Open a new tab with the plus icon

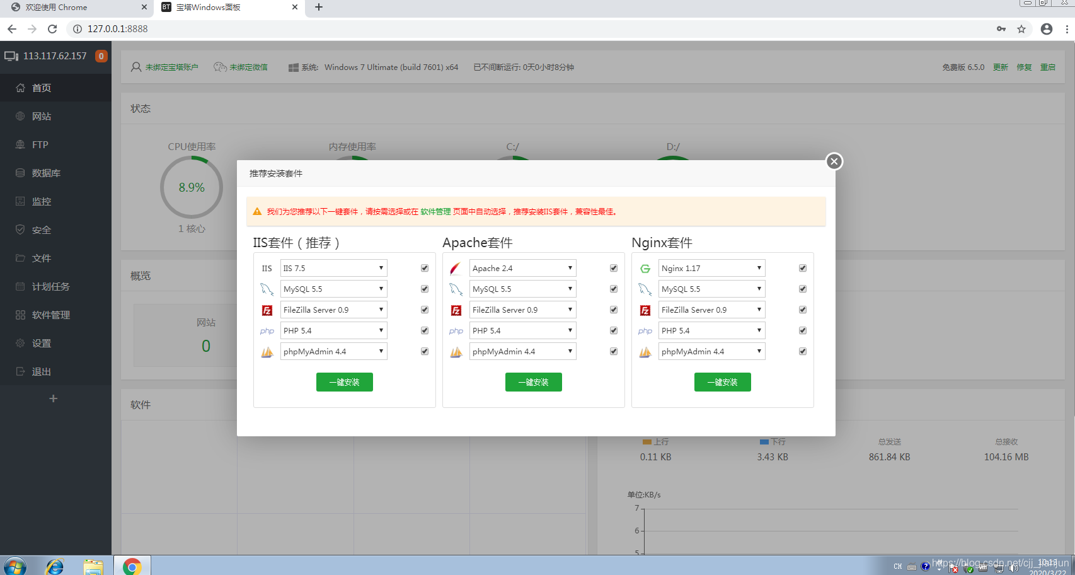(319, 7)
